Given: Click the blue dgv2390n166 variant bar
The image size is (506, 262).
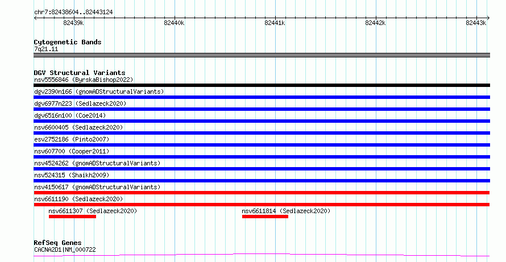Looking at the screenshot, I should click(262, 97).
